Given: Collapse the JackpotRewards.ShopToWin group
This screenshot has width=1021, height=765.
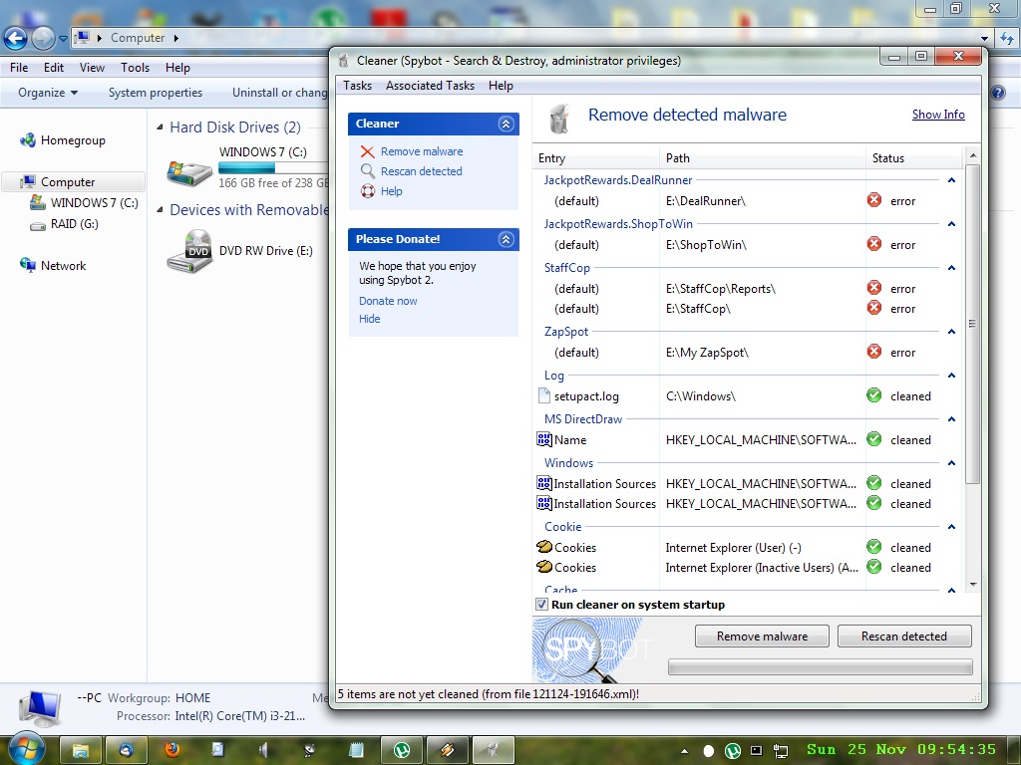Looking at the screenshot, I should 951,224.
